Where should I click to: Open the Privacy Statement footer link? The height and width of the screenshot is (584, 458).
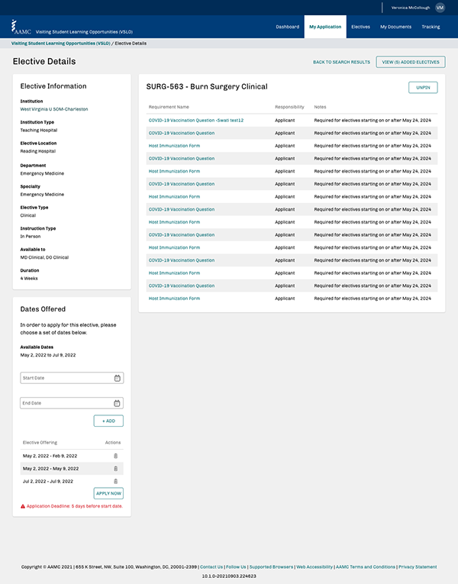coord(418,567)
